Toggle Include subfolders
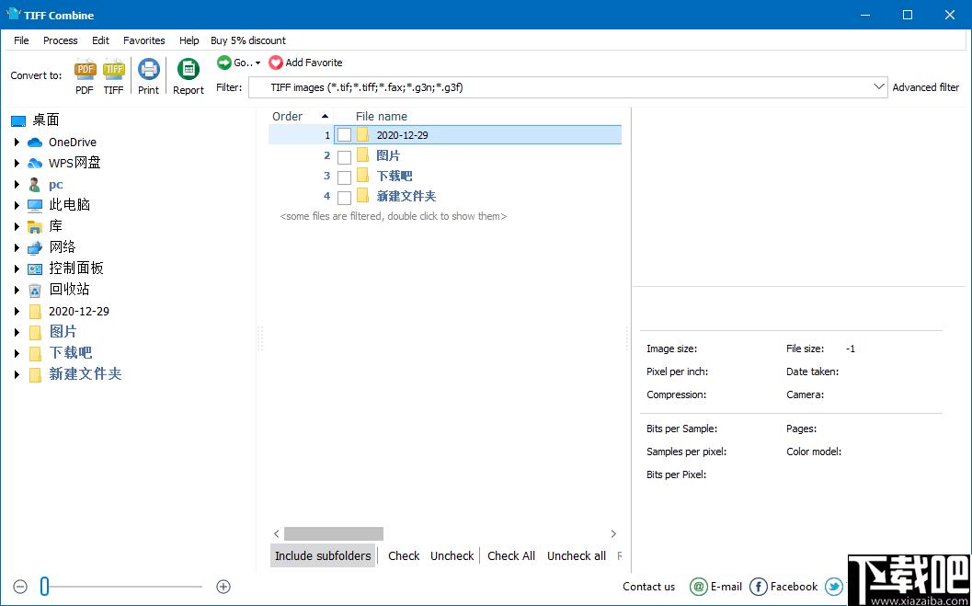972x606 pixels. [x=323, y=555]
